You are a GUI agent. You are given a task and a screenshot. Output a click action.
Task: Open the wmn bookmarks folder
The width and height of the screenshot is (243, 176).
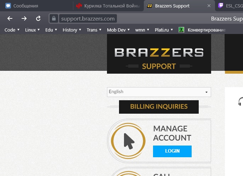pyautogui.click(x=142, y=30)
